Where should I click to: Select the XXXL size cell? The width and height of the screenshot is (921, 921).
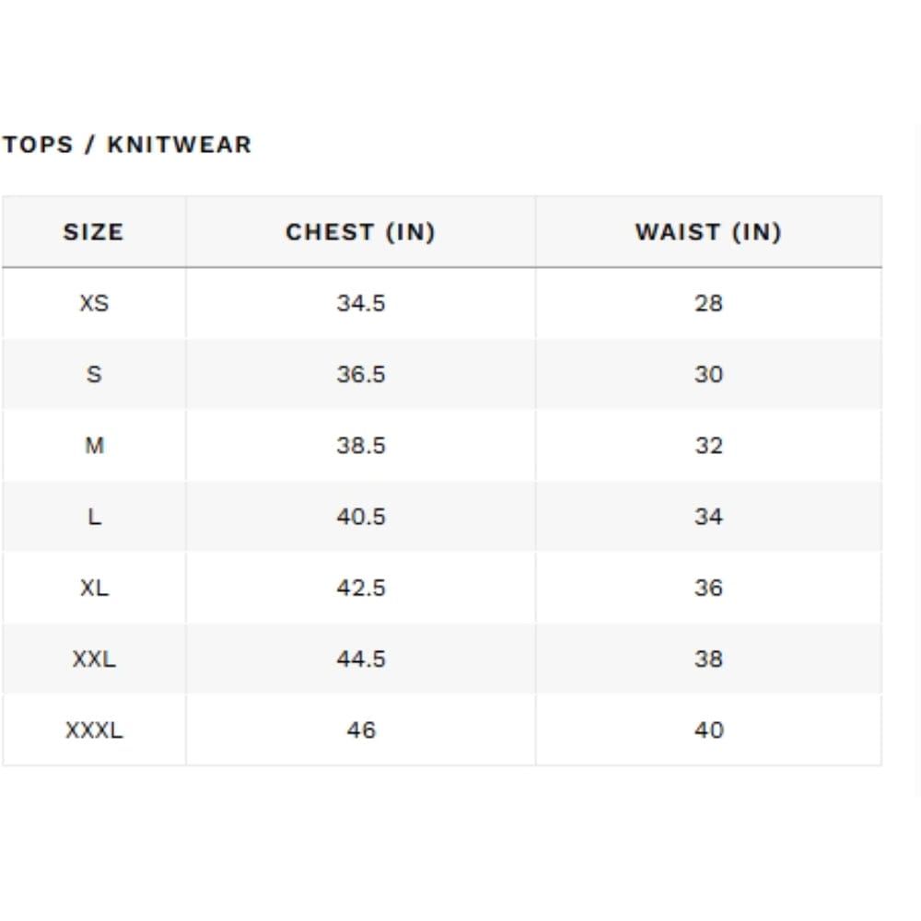94,730
